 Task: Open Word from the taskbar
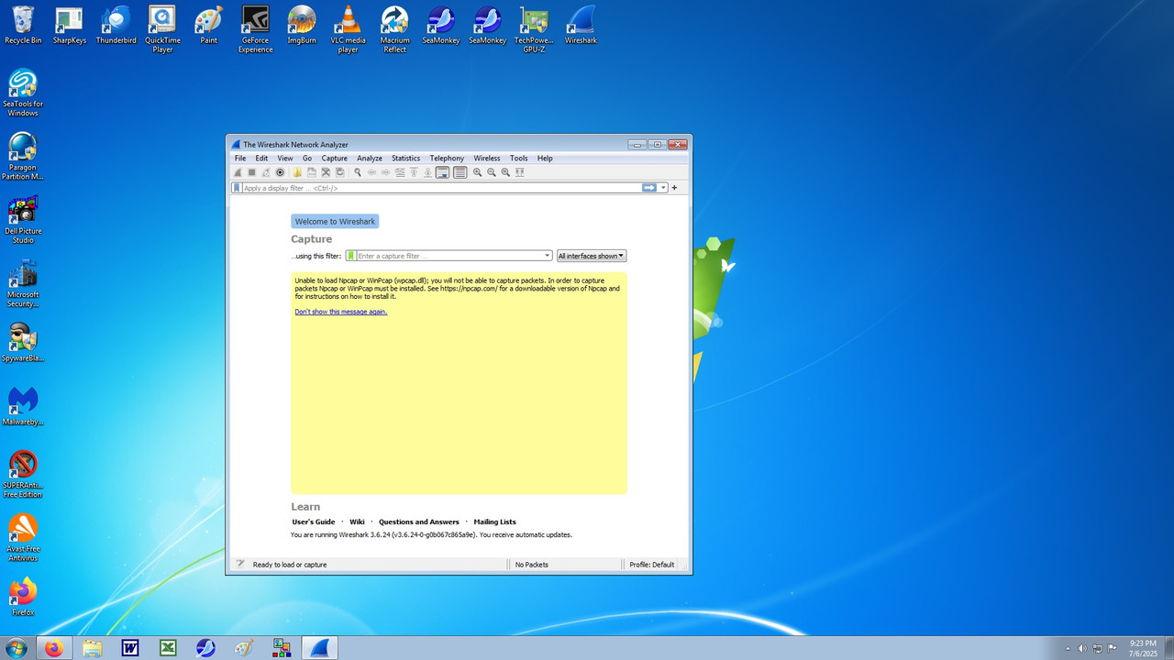[130, 648]
